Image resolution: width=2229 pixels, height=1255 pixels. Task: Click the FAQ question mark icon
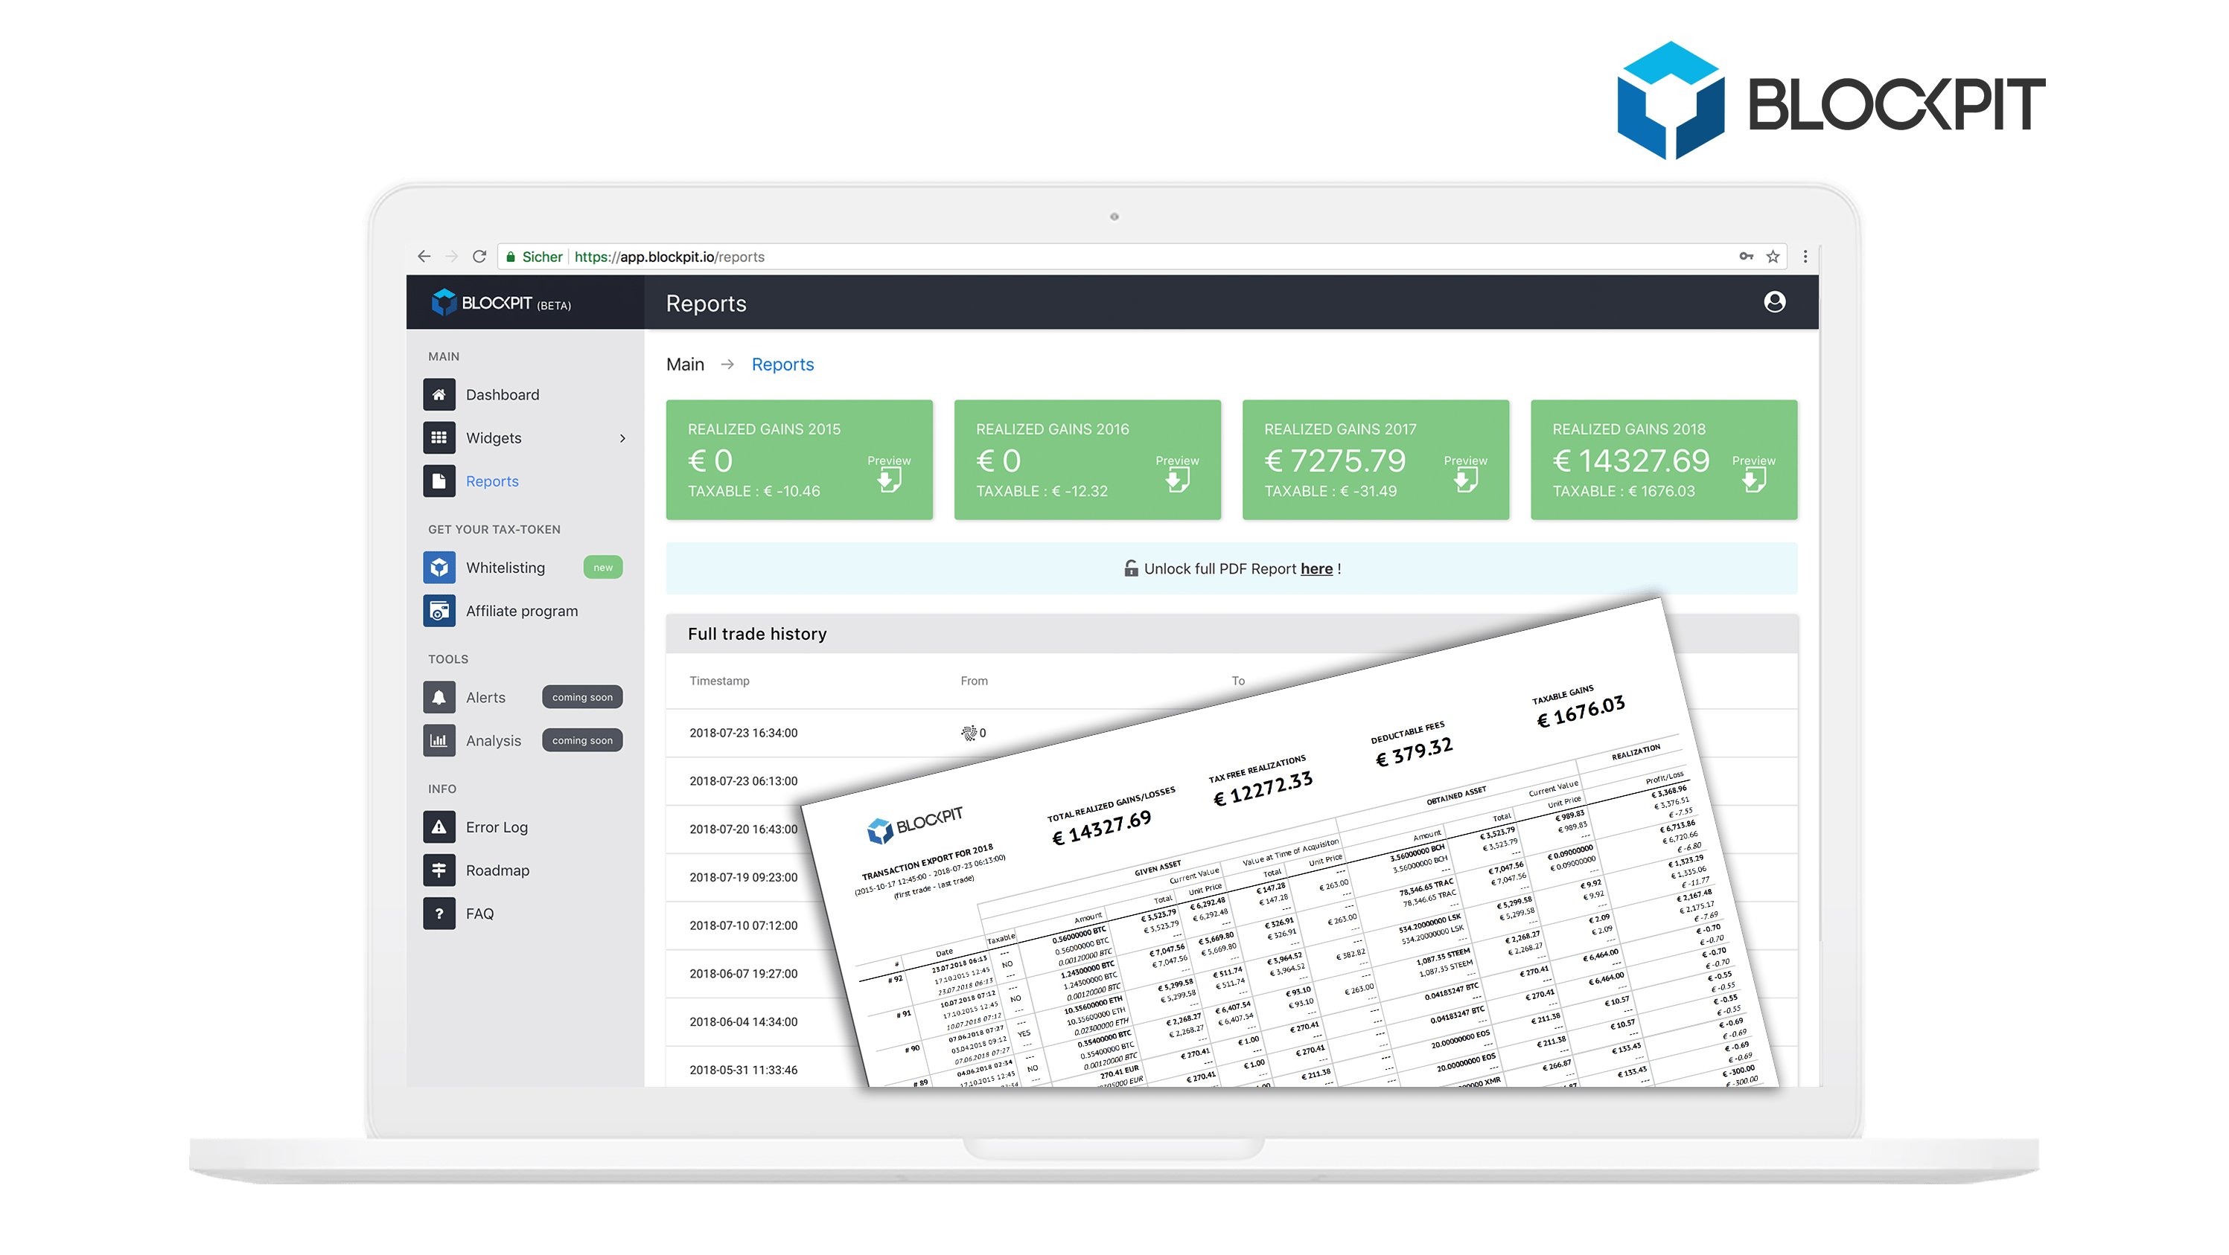(x=439, y=914)
